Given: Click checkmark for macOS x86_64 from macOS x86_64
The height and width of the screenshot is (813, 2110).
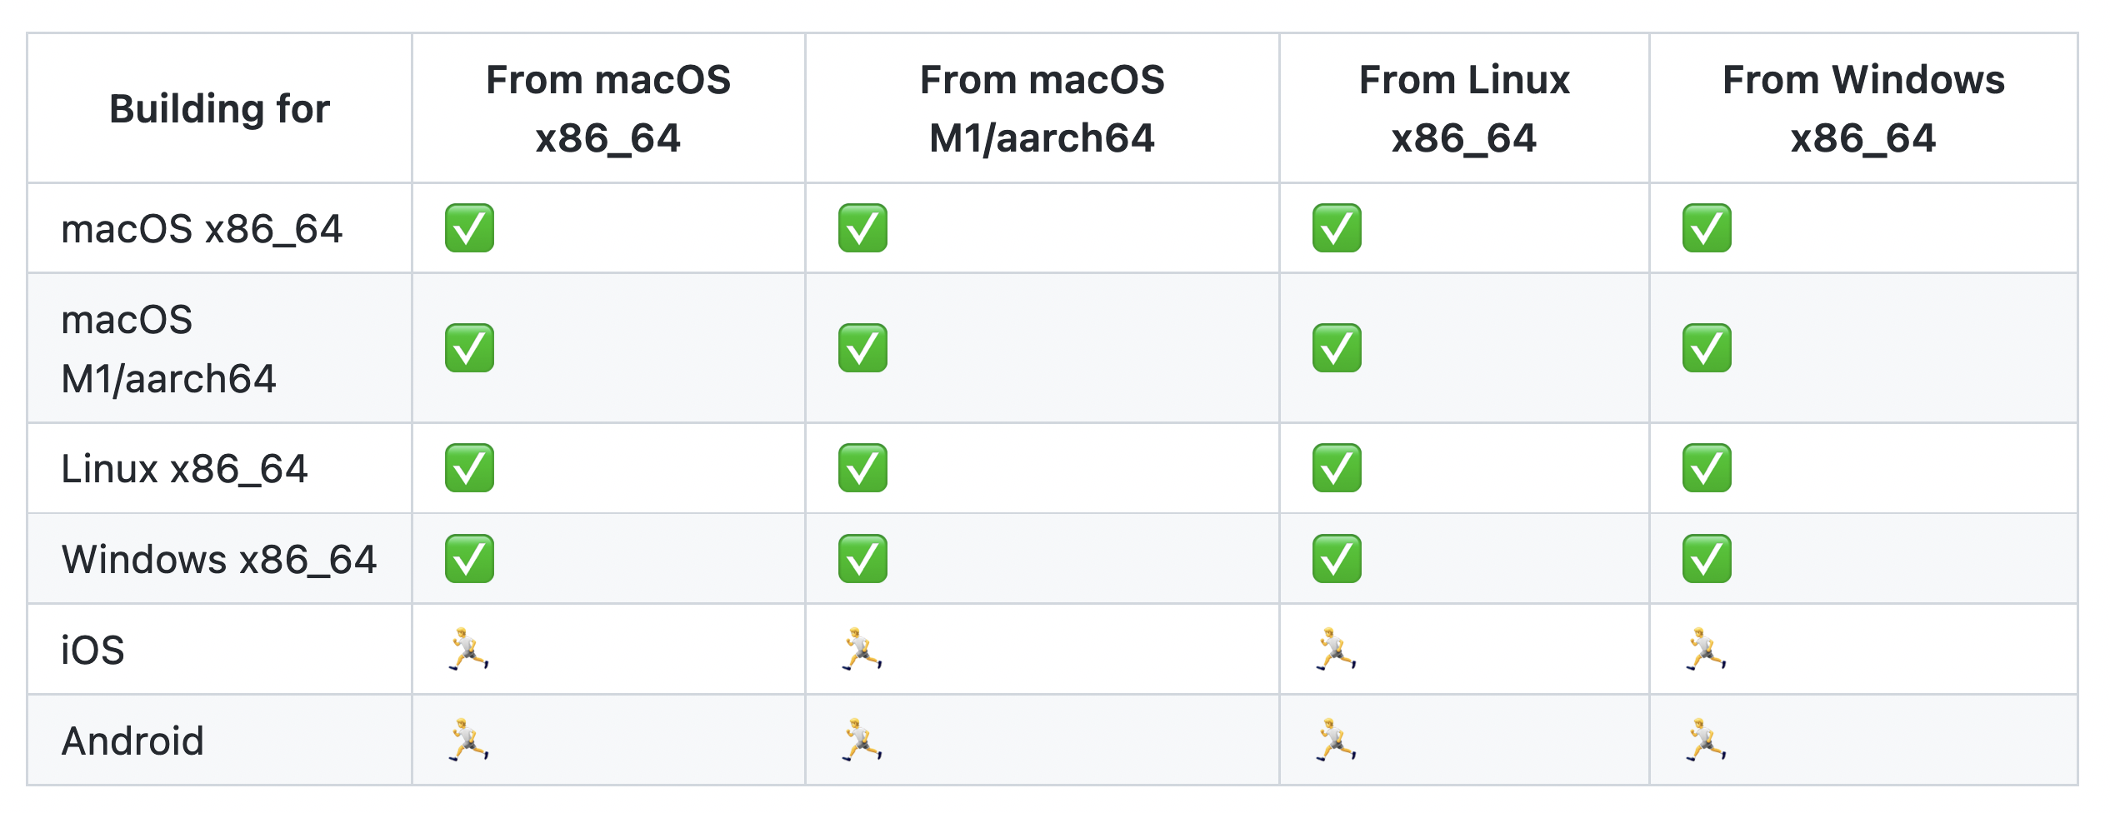Looking at the screenshot, I should click(x=469, y=228).
